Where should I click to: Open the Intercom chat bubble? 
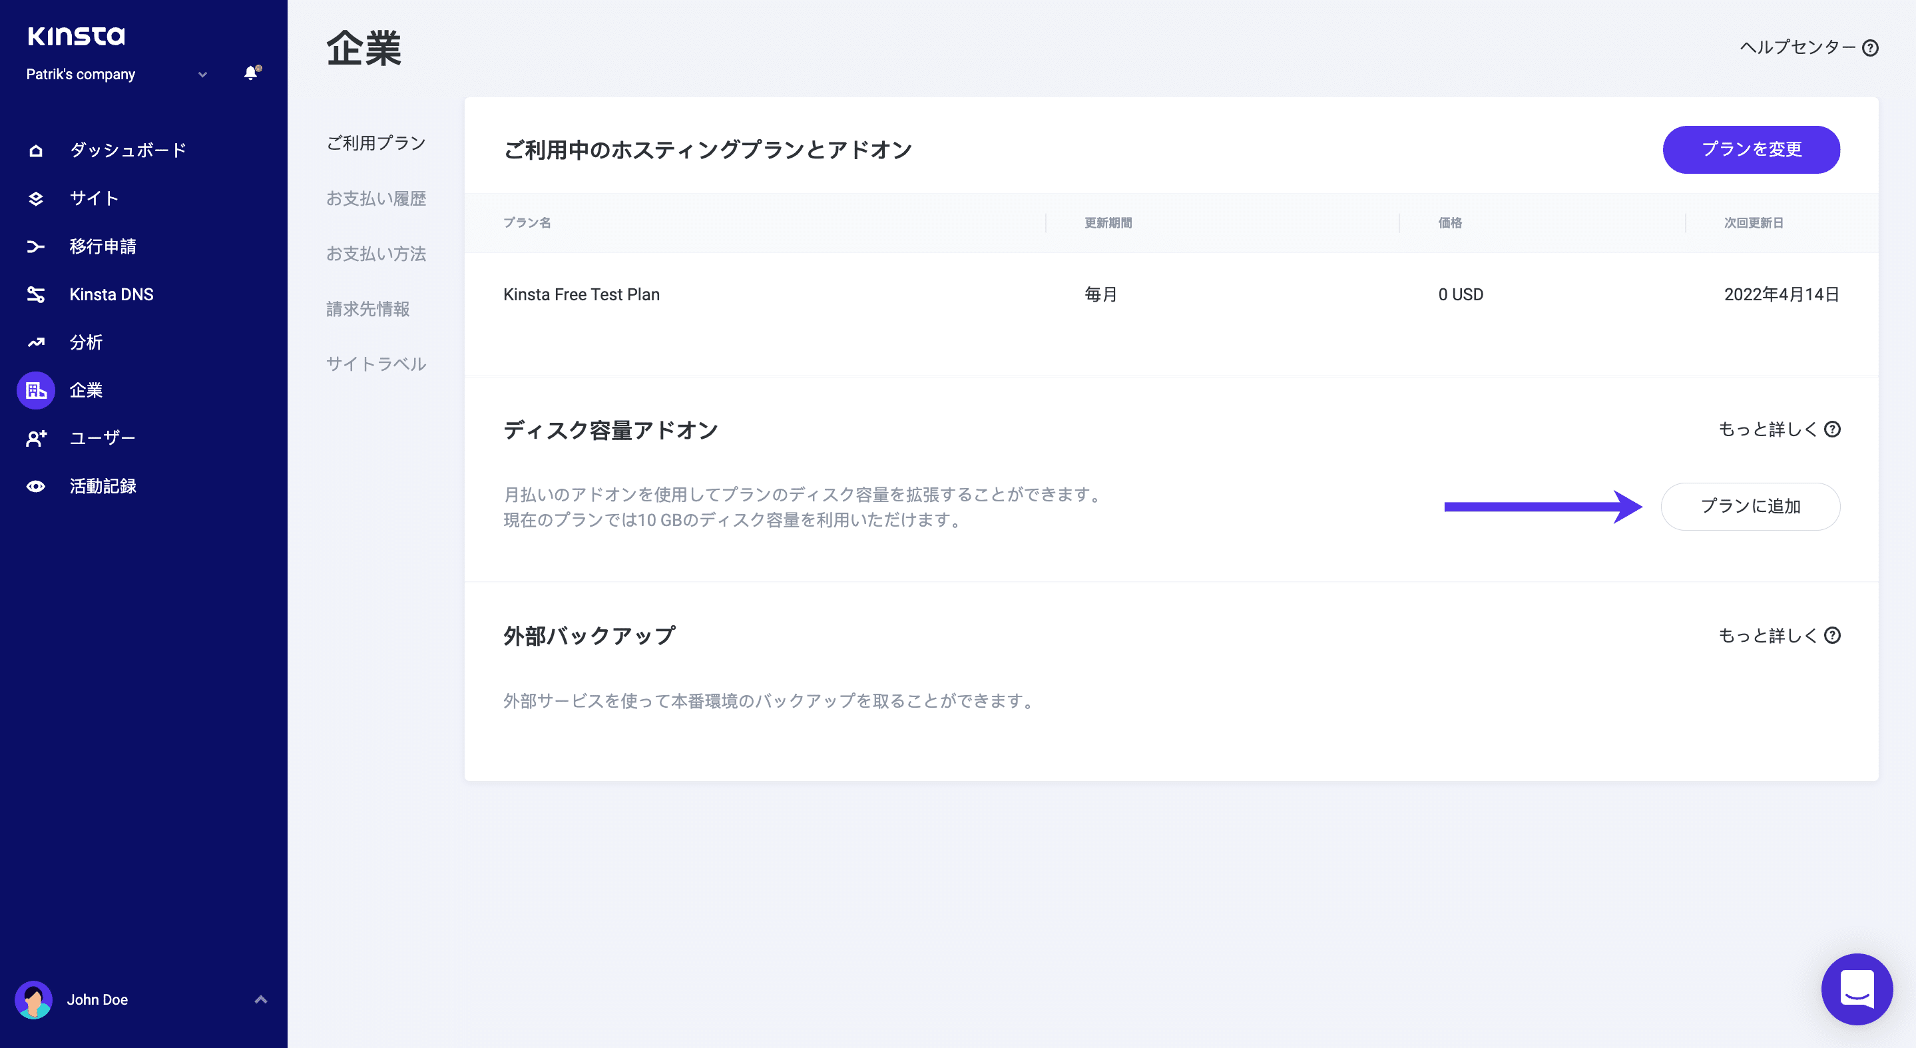pyautogui.click(x=1857, y=989)
